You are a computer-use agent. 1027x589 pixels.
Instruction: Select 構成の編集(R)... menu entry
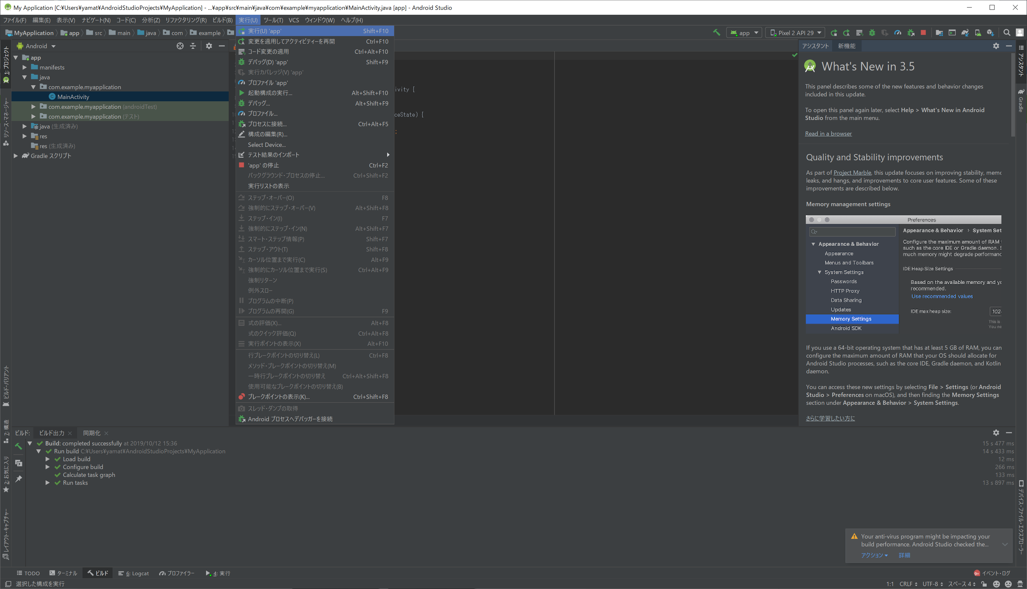267,134
